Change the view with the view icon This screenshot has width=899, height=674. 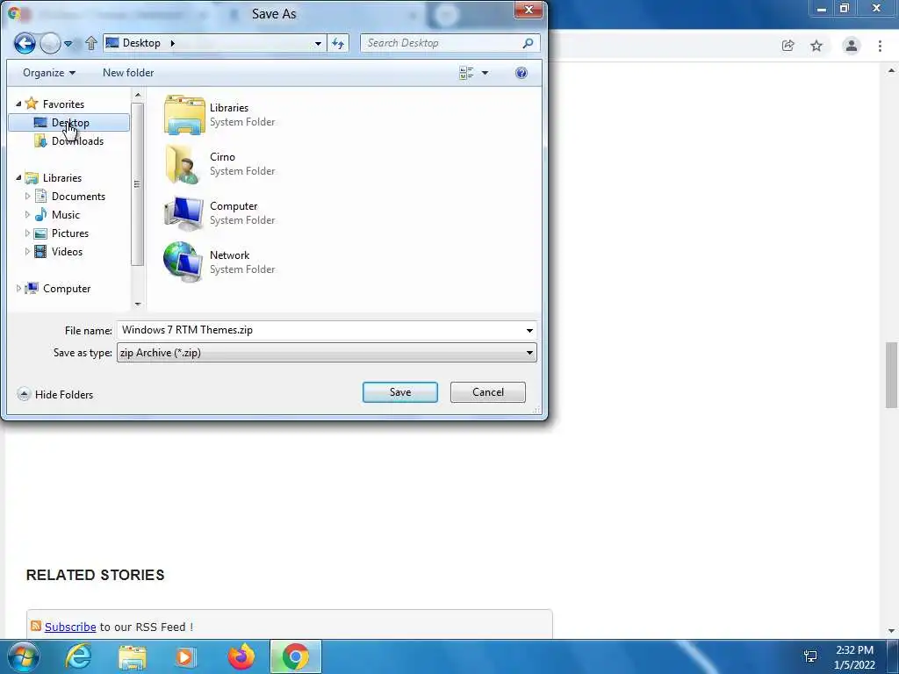(466, 73)
